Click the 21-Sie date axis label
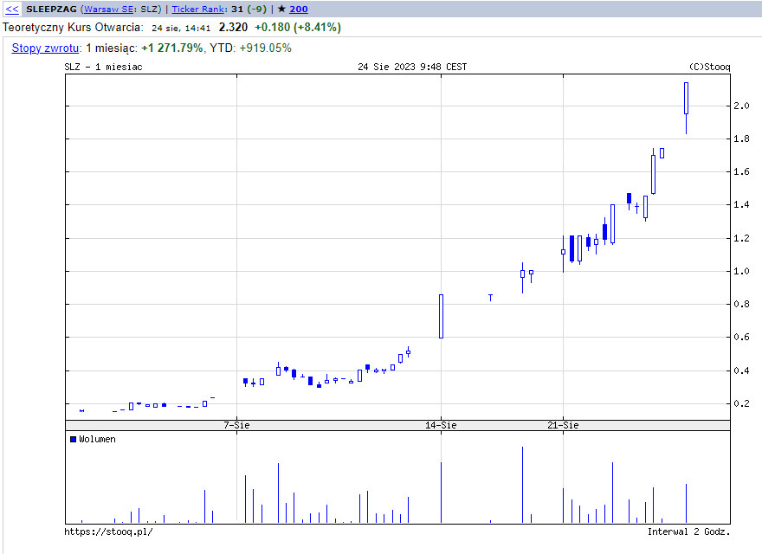 (x=563, y=425)
